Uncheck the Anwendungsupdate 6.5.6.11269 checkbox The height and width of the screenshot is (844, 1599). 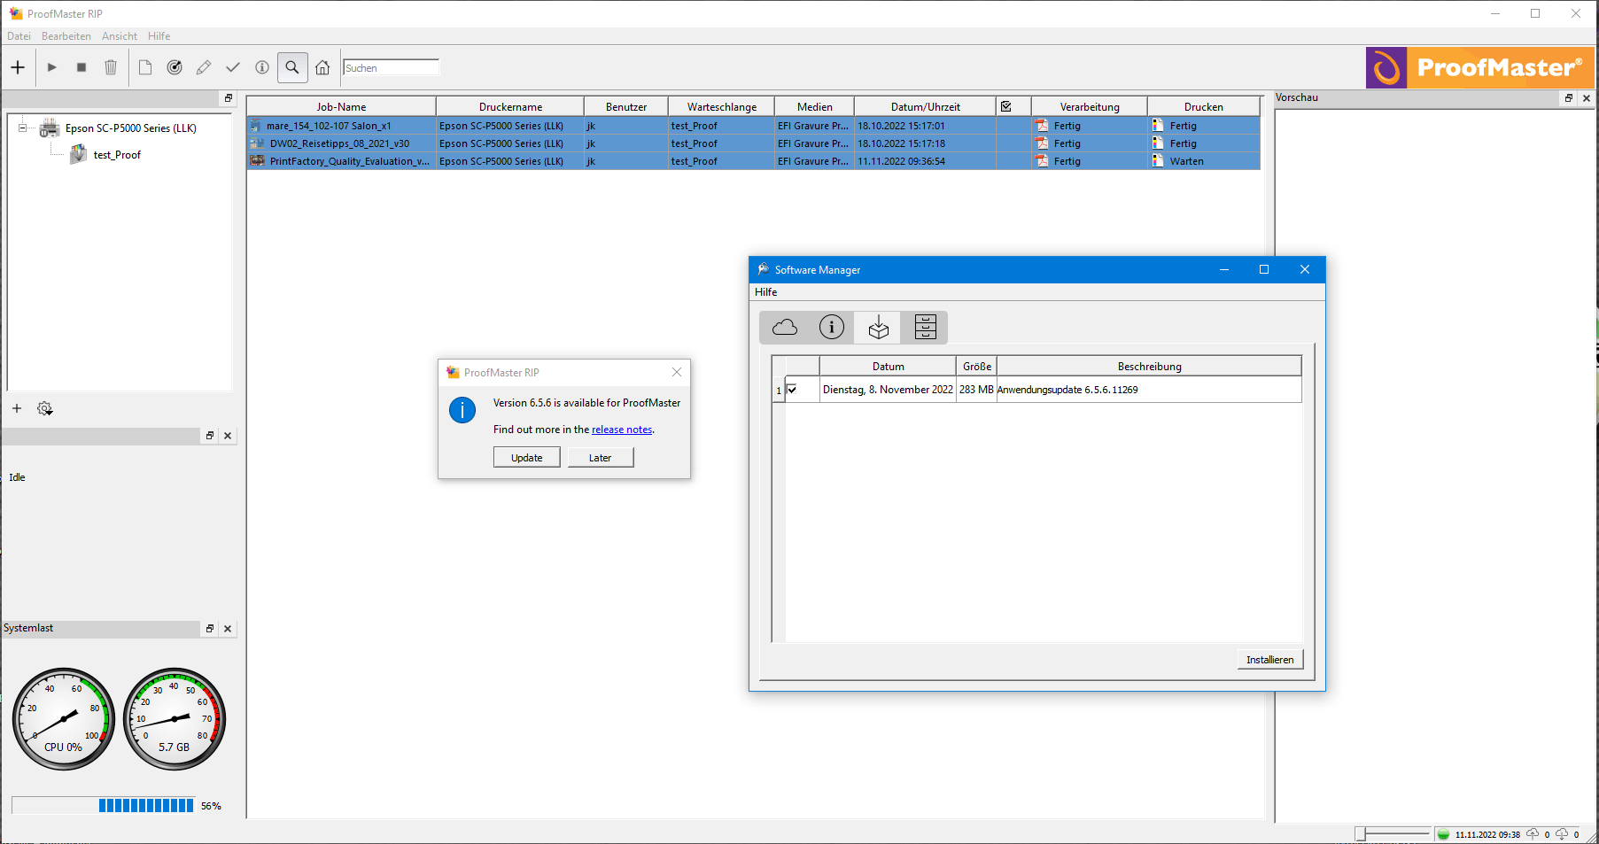pyautogui.click(x=792, y=390)
